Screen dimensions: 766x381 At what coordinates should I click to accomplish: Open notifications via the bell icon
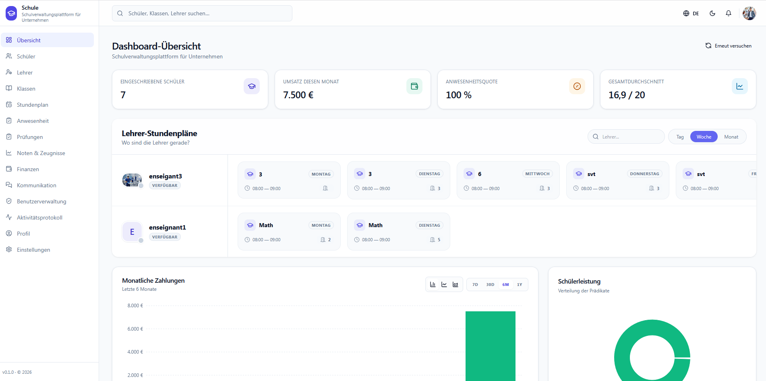click(729, 13)
